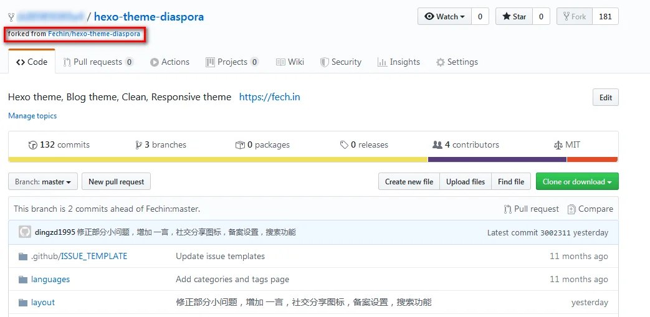Expand the Branch: master dropdown
The width and height of the screenshot is (650, 317).
pos(43,181)
